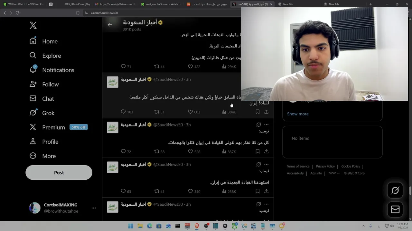Bookmark the tweet with 603 likes
The width and height of the screenshot is (412, 231).
point(257,112)
